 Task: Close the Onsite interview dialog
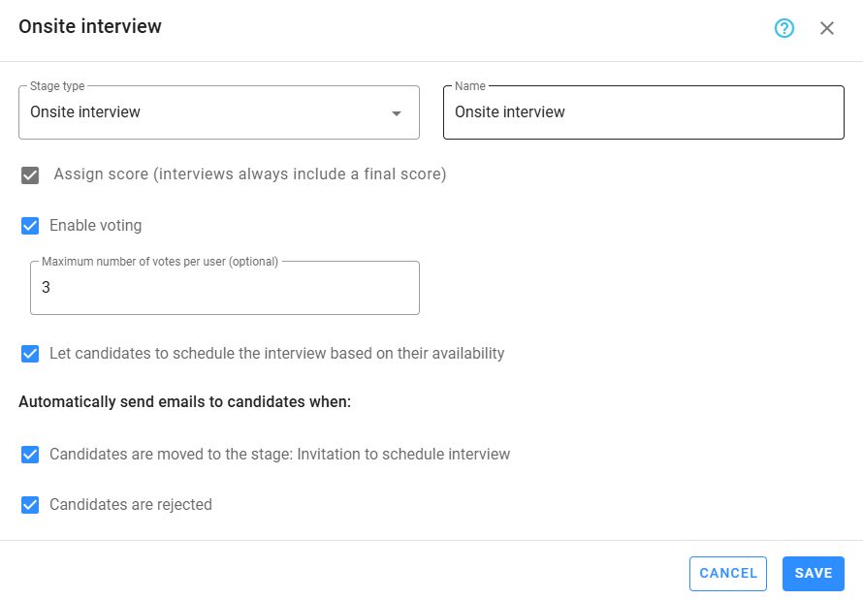tap(827, 28)
